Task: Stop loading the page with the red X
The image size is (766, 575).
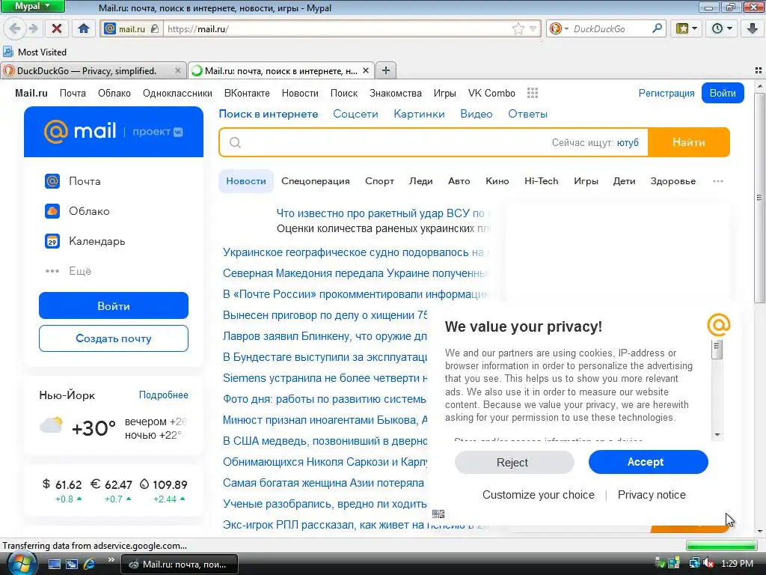Action: (57, 28)
